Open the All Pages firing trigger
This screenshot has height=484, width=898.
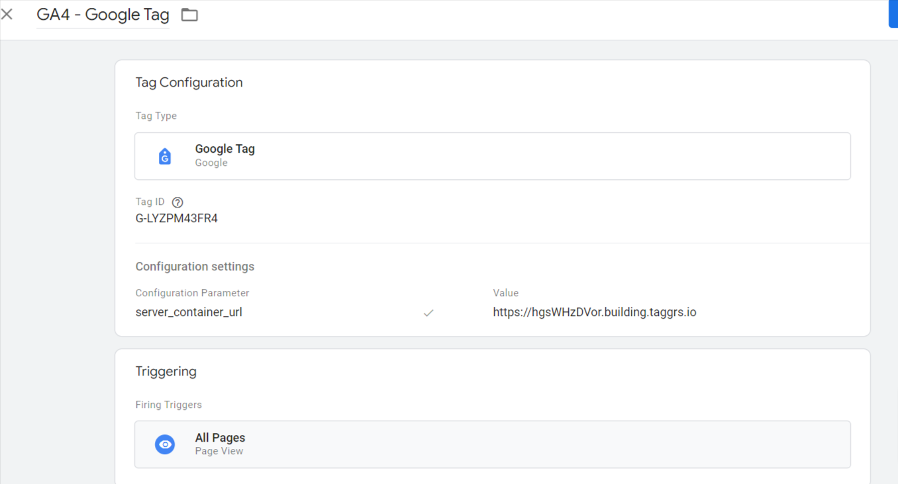pos(492,444)
